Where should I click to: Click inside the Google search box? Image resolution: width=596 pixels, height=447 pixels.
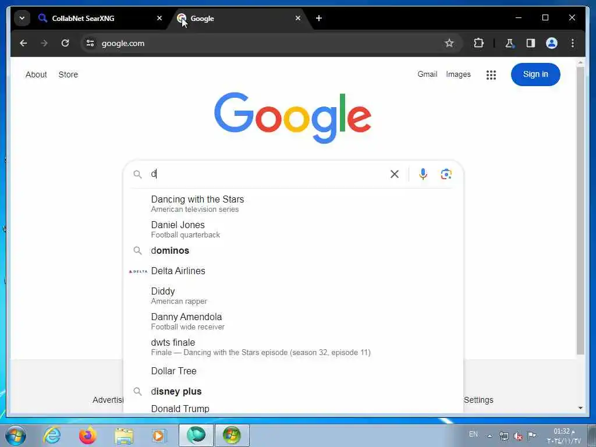click(266, 174)
